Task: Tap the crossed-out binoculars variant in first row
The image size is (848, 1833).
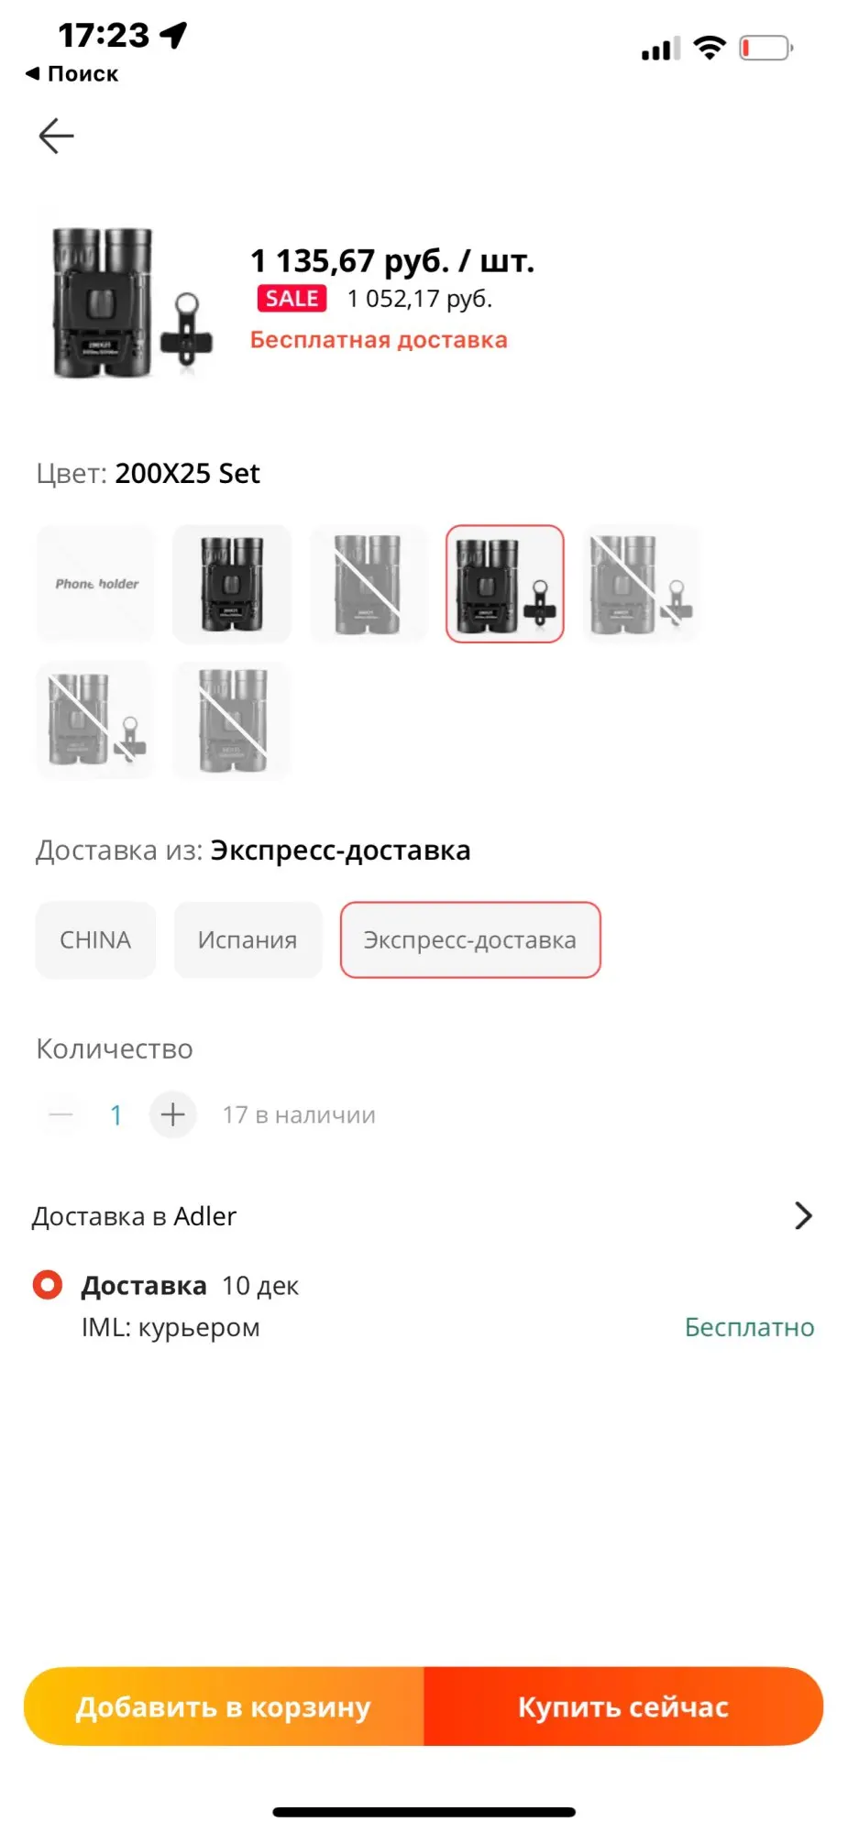Action: (x=369, y=584)
